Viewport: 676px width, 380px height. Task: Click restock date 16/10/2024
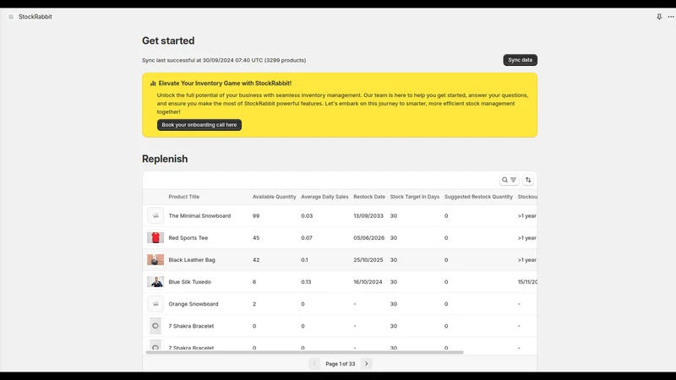(368, 282)
